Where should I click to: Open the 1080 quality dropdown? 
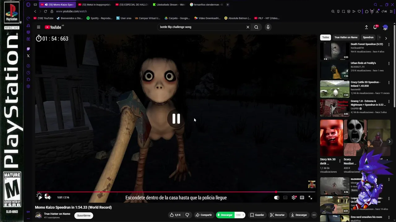pos(240,215)
